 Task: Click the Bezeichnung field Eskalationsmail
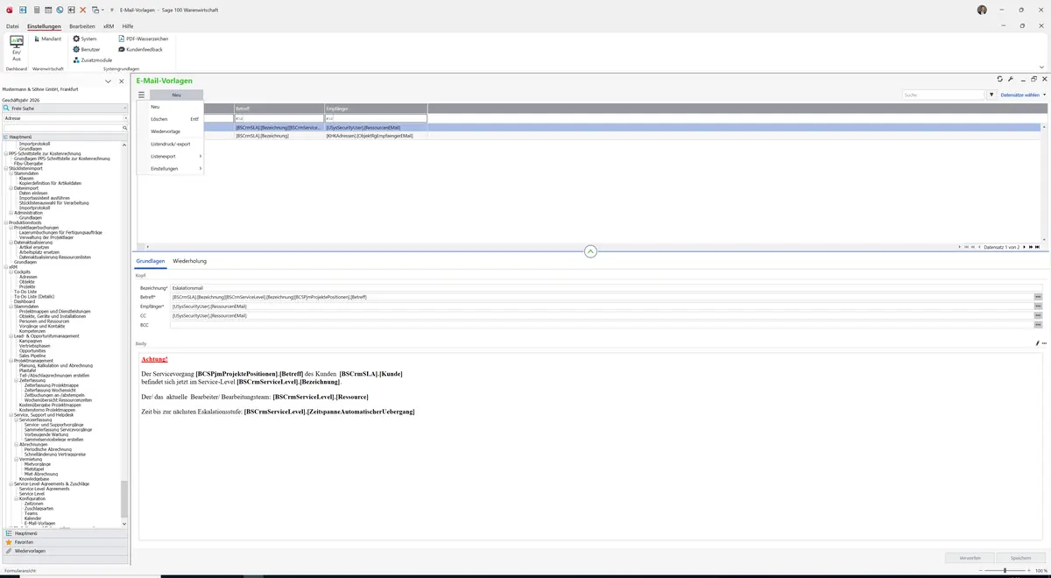point(608,287)
